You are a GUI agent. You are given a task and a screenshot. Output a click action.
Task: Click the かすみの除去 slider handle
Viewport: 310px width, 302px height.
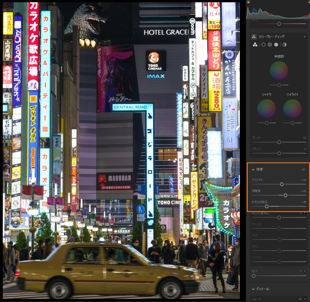click(267, 206)
